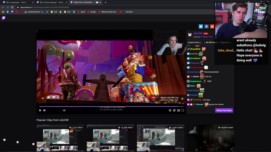This screenshot has height=152, width=271.
Task: Open the Twitch bookmark icon
Action: (12, 12)
